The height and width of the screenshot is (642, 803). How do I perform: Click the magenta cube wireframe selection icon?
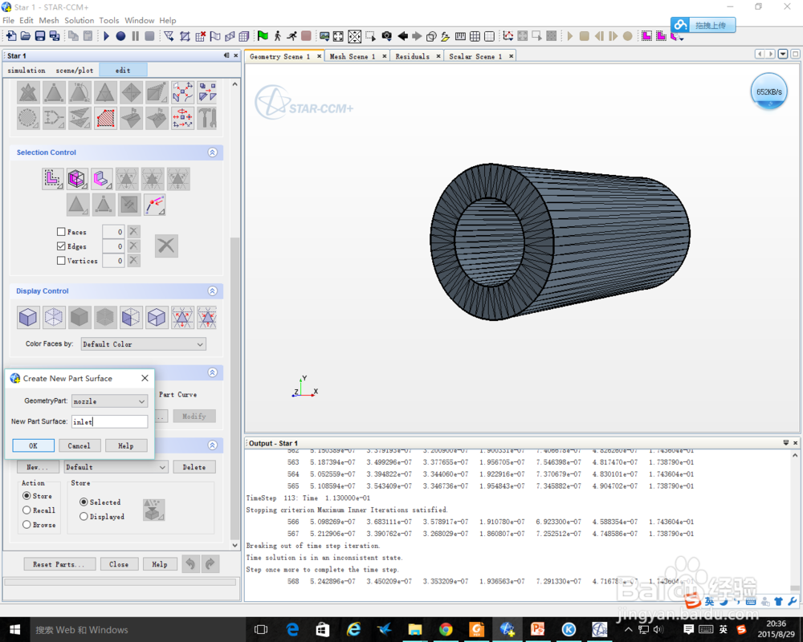click(x=77, y=179)
